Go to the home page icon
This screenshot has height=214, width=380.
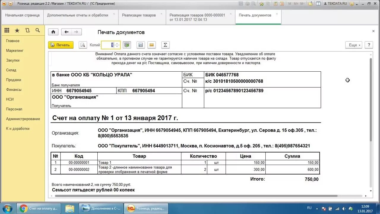click(53, 32)
